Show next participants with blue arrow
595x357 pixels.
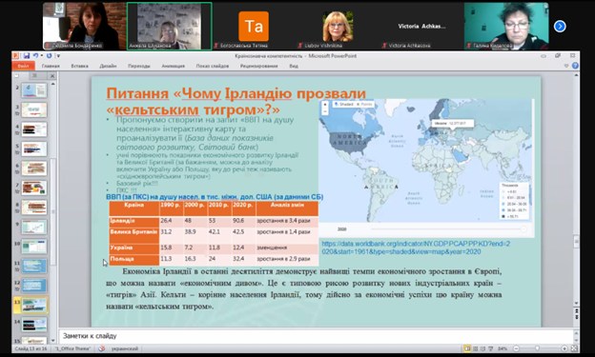pos(560,26)
